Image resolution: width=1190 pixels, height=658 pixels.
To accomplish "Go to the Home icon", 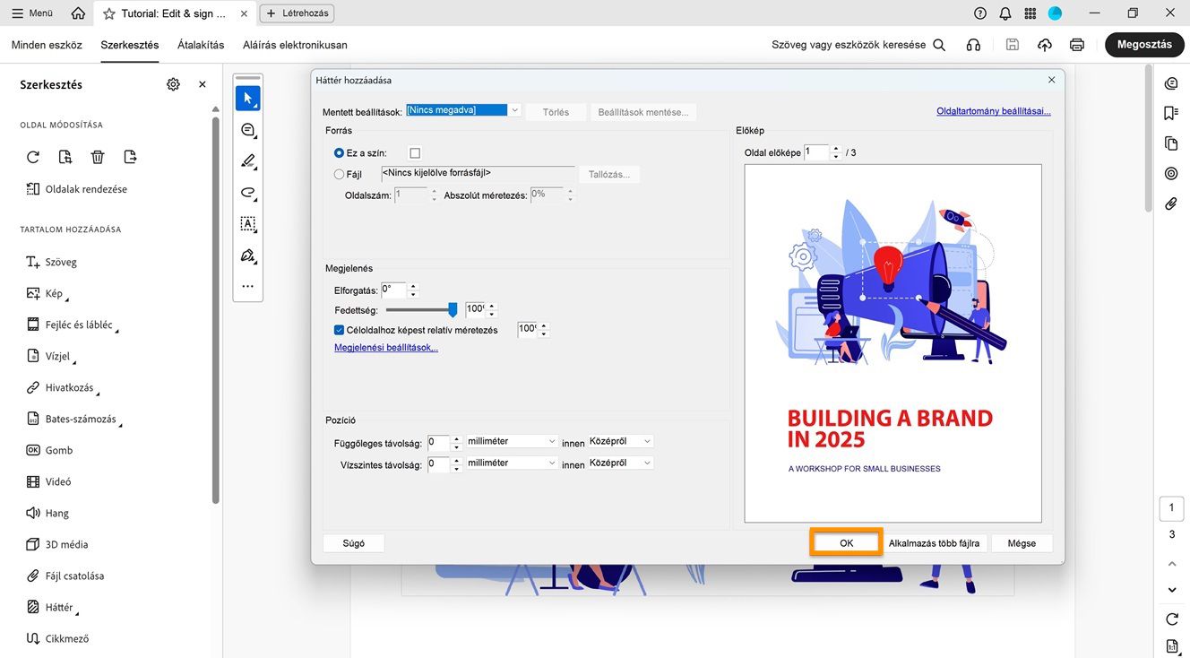I will click(x=79, y=13).
